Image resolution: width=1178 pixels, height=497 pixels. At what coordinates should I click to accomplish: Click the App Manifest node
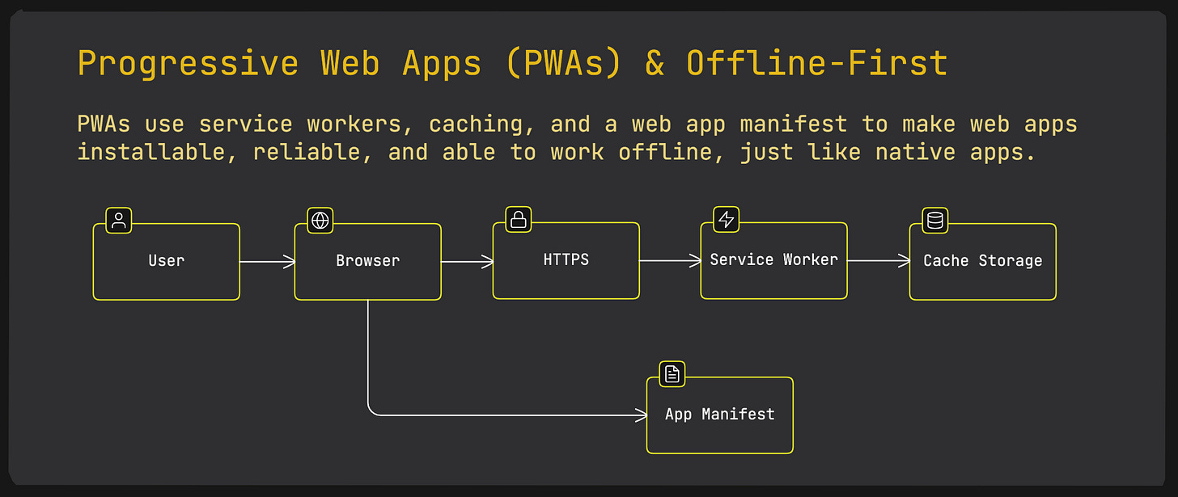[x=719, y=415]
